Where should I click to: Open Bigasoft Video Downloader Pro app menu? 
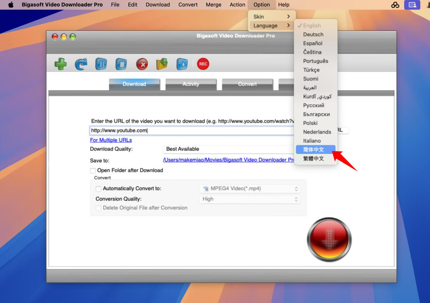[x=62, y=5]
